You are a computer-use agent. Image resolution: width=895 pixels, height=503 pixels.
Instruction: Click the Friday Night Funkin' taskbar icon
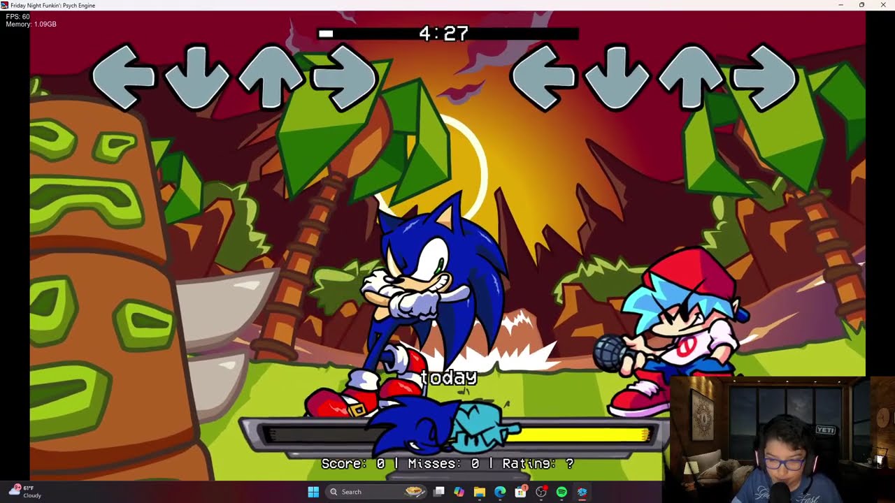tap(582, 492)
